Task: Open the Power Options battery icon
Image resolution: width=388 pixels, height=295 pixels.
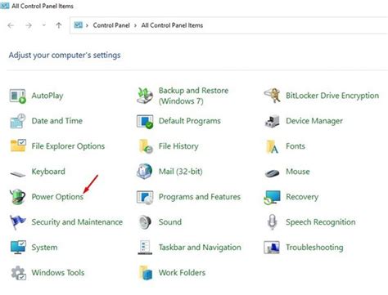Action: [x=18, y=197]
